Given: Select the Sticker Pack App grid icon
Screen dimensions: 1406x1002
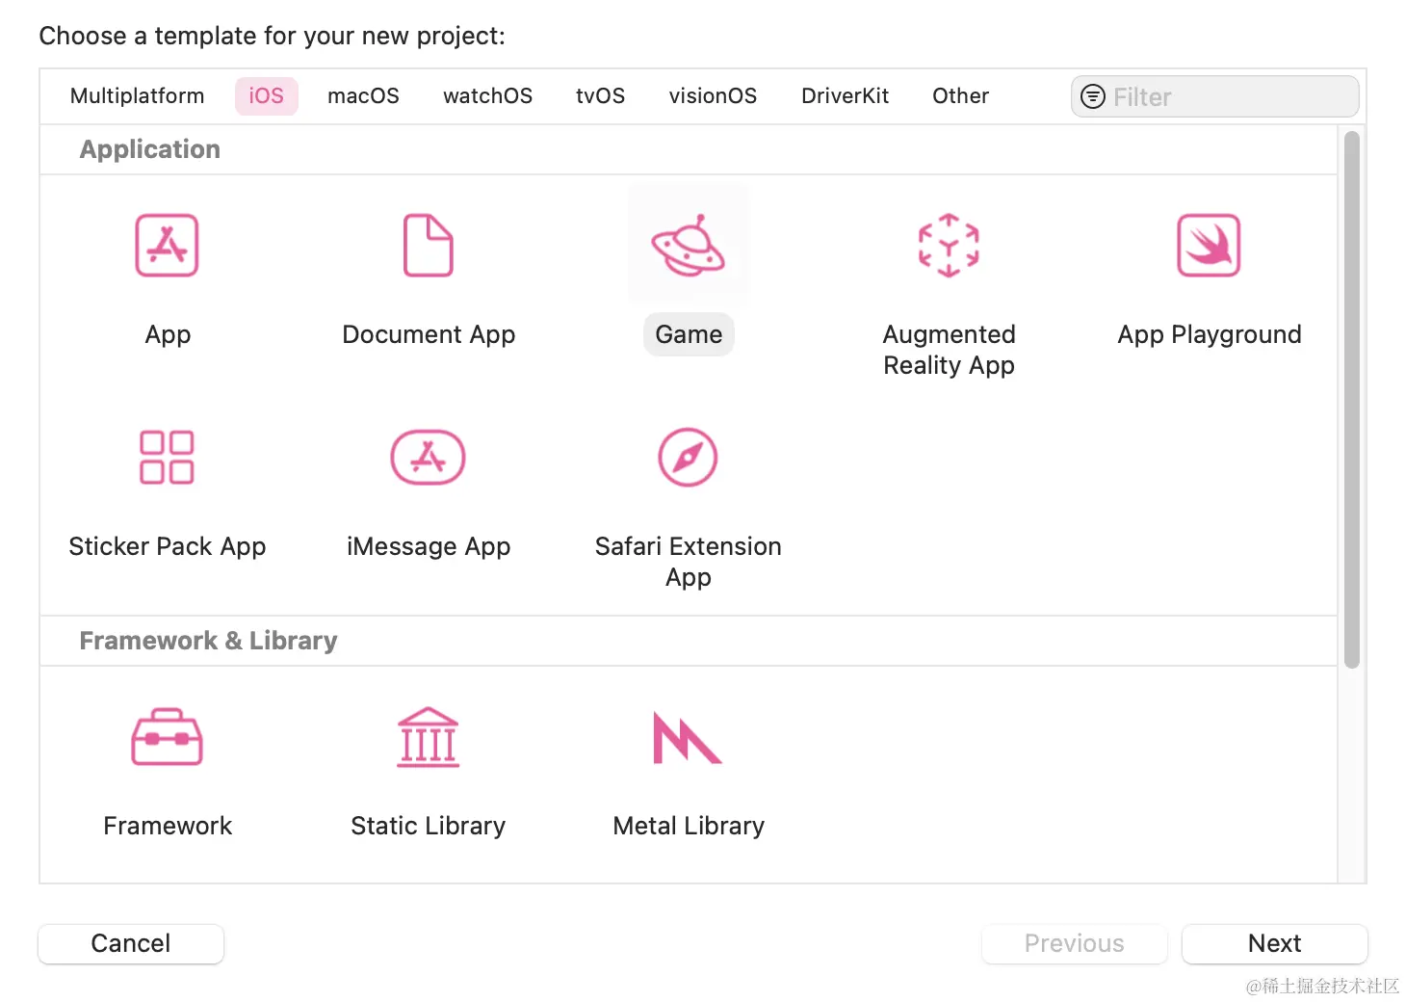Looking at the screenshot, I should point(167,457).
